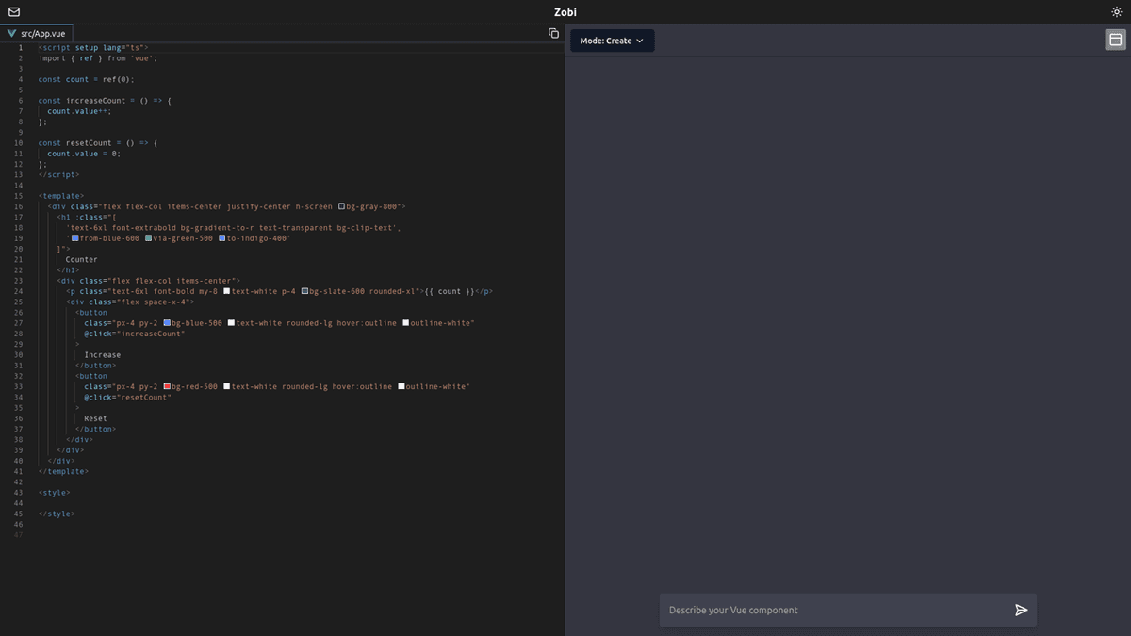Place cursor on 'const count = ref(0);'
Image resolution: width=1131 pixels, height=636 pixels.
[86, 79]
